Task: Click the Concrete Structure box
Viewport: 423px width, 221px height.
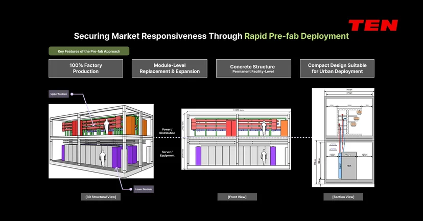Action: [253, 68]
